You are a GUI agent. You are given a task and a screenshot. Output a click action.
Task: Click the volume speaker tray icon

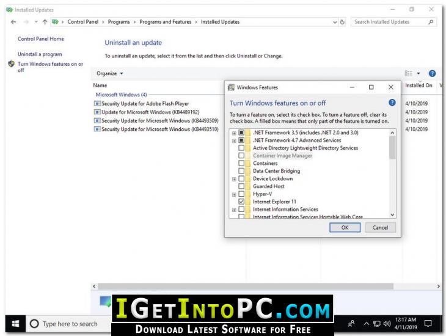(387, 324)
